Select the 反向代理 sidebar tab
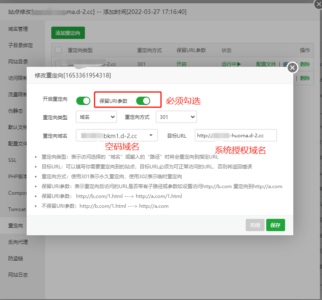Image resolution: width=322 pixels, height=300 pixels. (18, 242)
